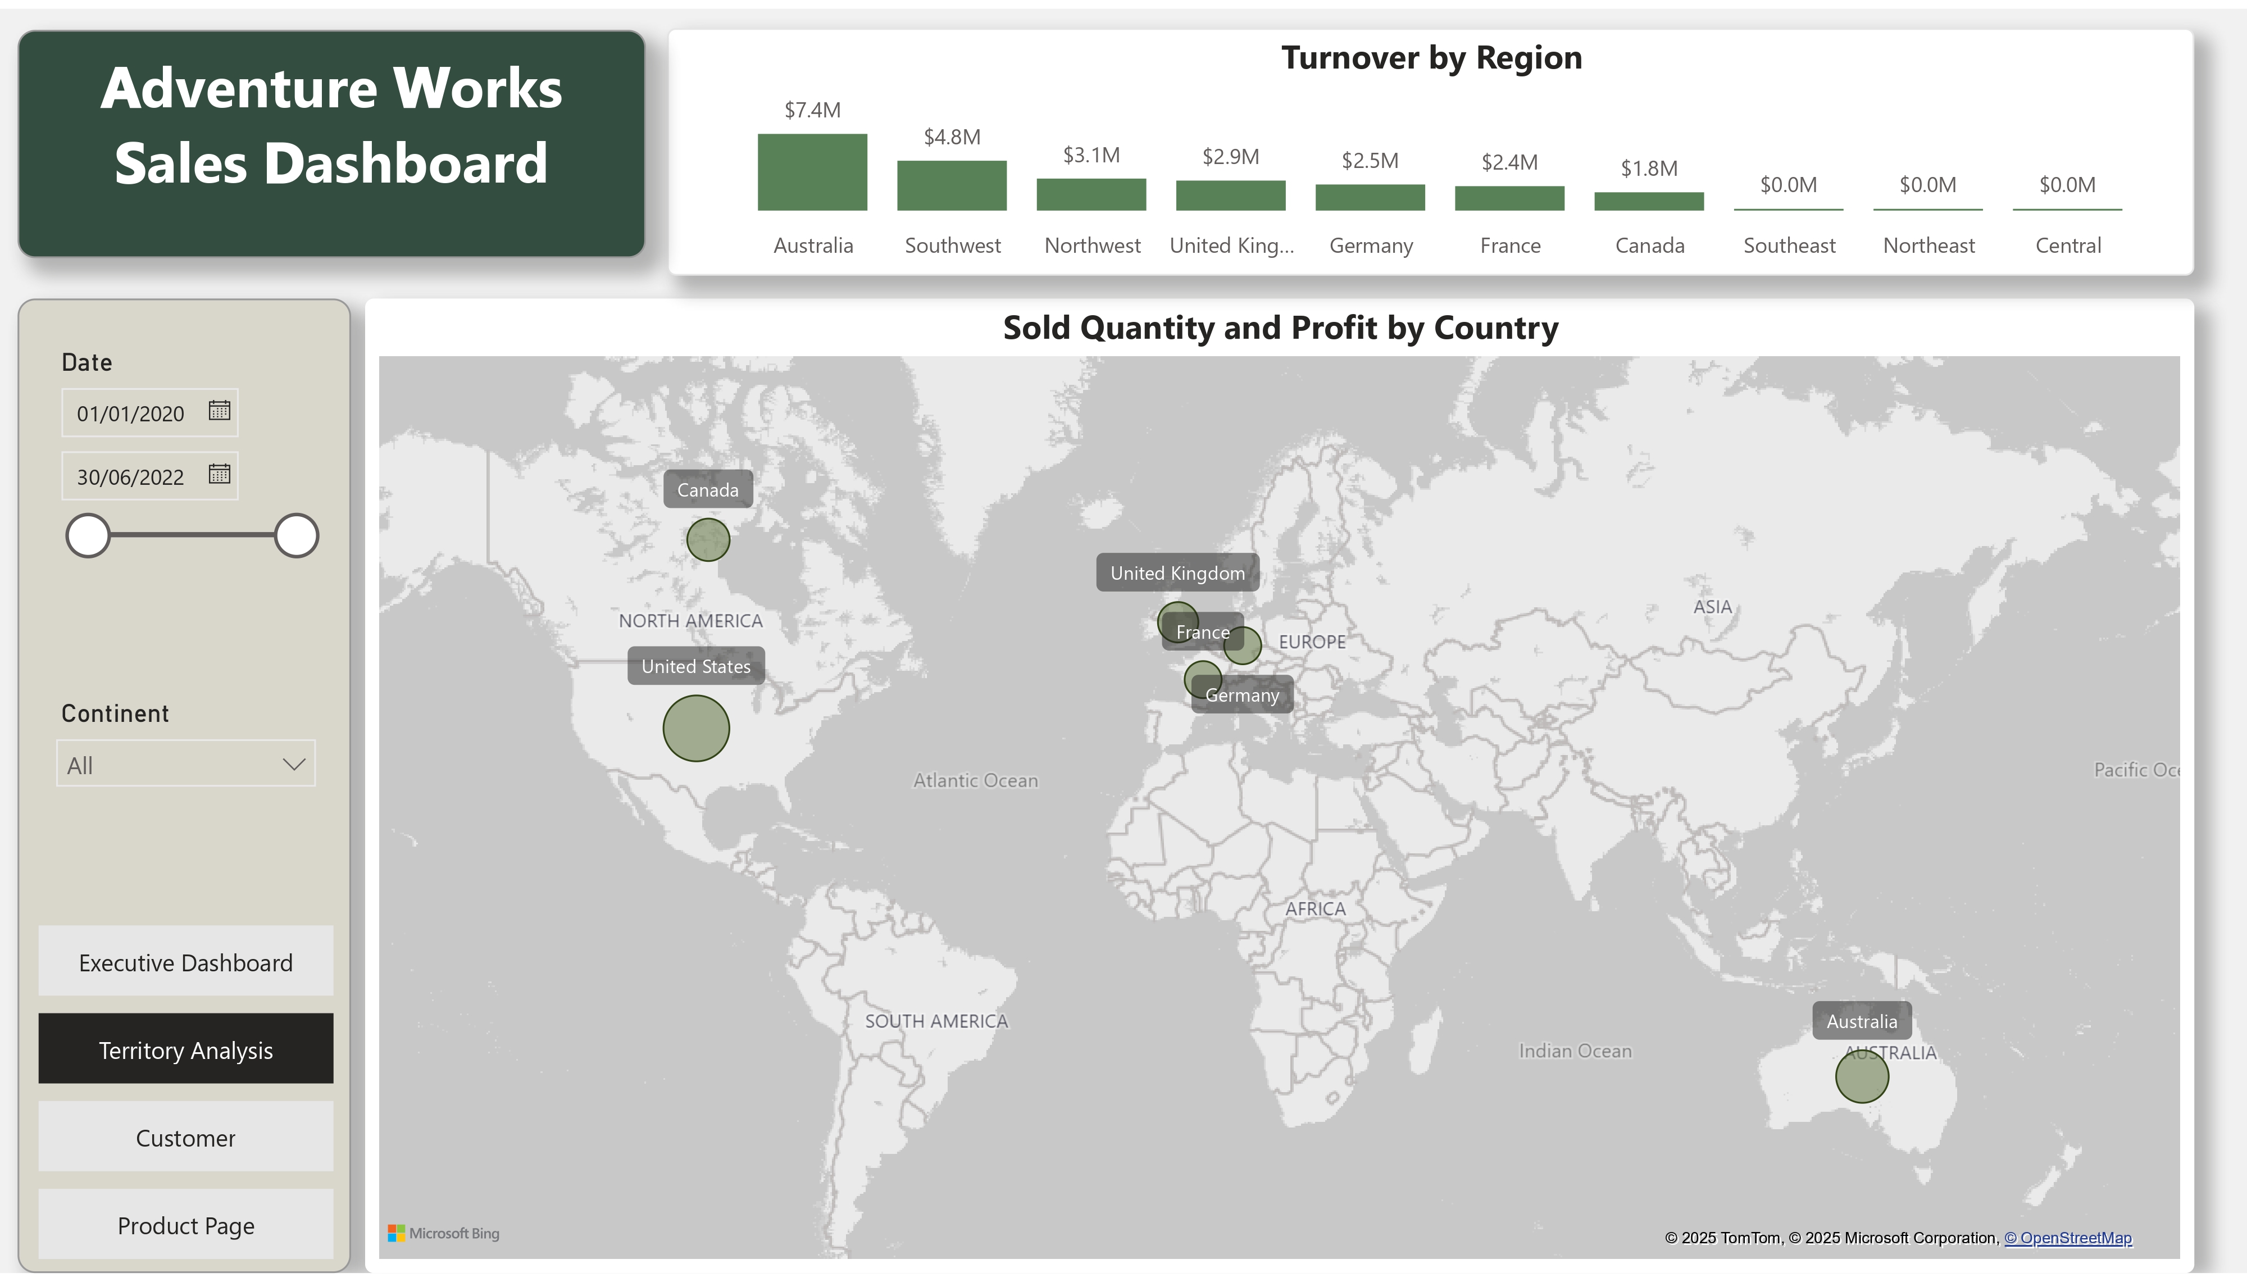Open the OpenStreetMap attribution link
The image size is (2247, 1282).
click(2068, 1238)
